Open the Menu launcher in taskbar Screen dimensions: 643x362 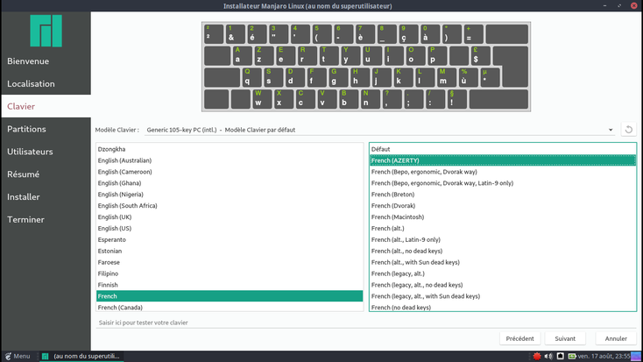(x=18, y=356)
